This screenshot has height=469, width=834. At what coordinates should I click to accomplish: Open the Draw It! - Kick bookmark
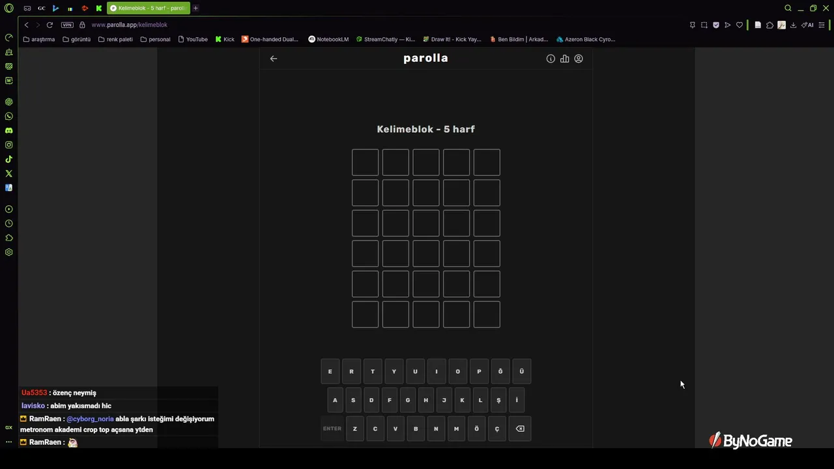(452, 39)
